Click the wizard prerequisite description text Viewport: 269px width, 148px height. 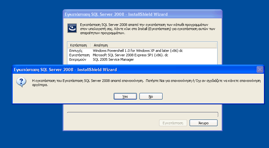[x=148, y=29]
